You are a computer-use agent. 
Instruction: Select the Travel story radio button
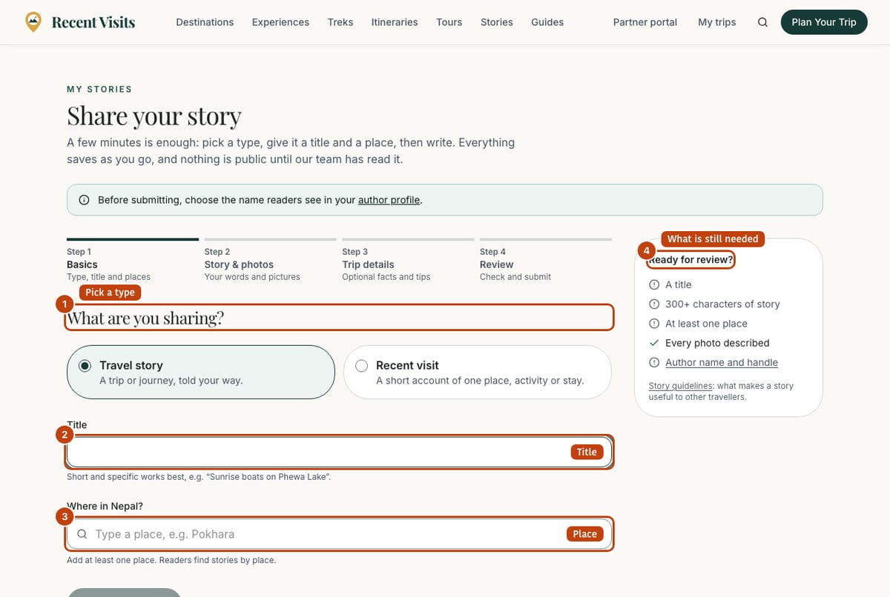(85, 366)
